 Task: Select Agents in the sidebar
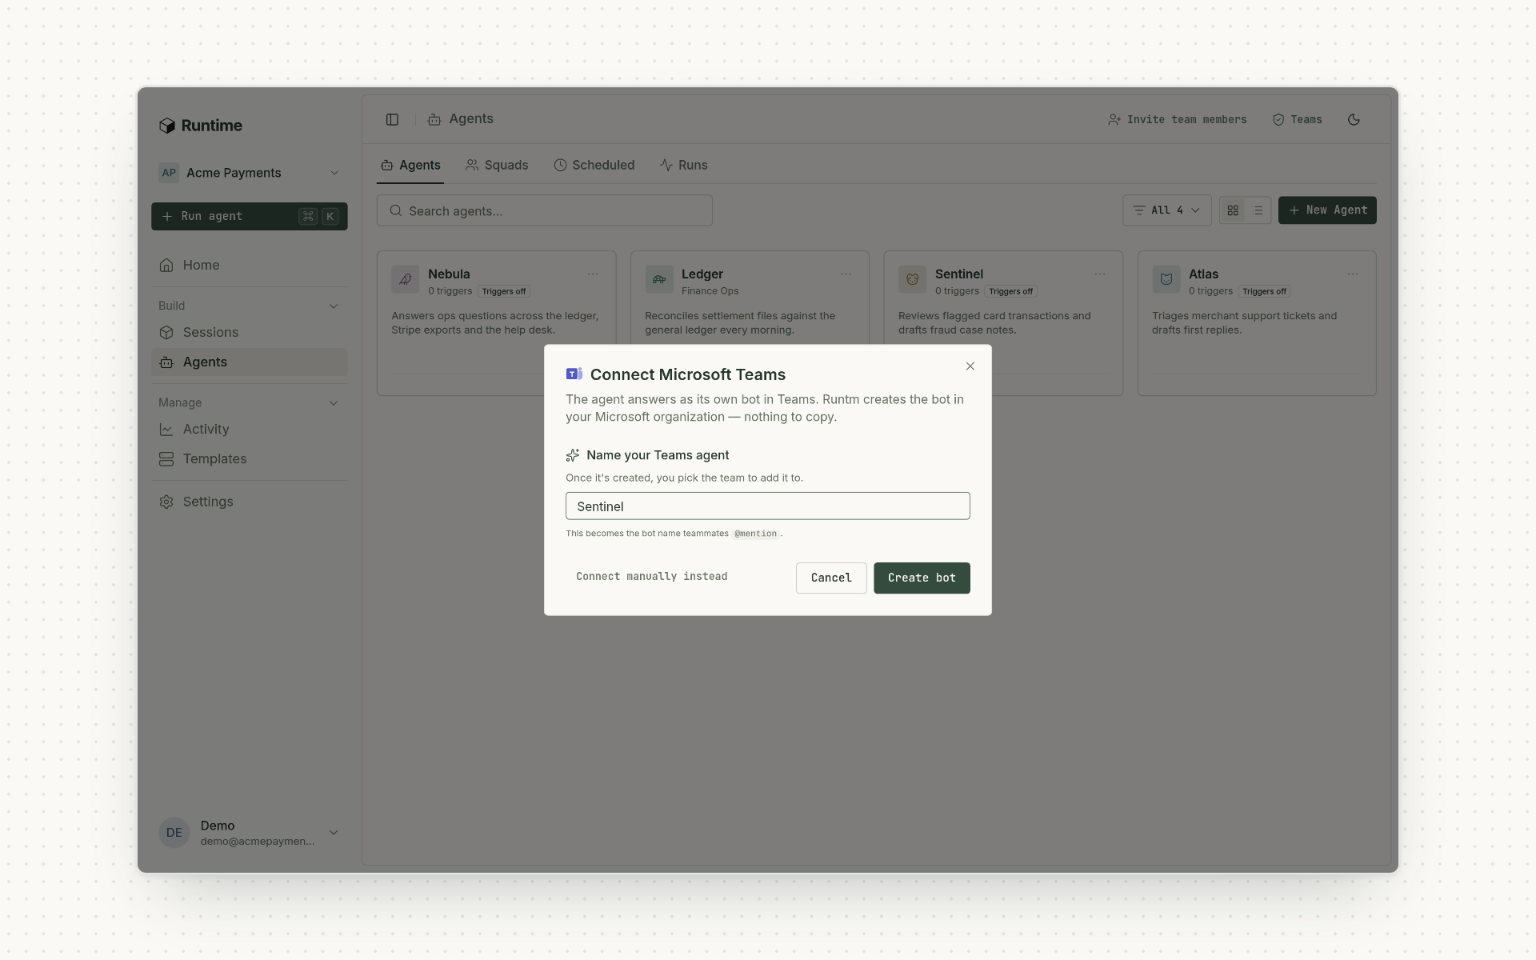click(x=249, y=362)
